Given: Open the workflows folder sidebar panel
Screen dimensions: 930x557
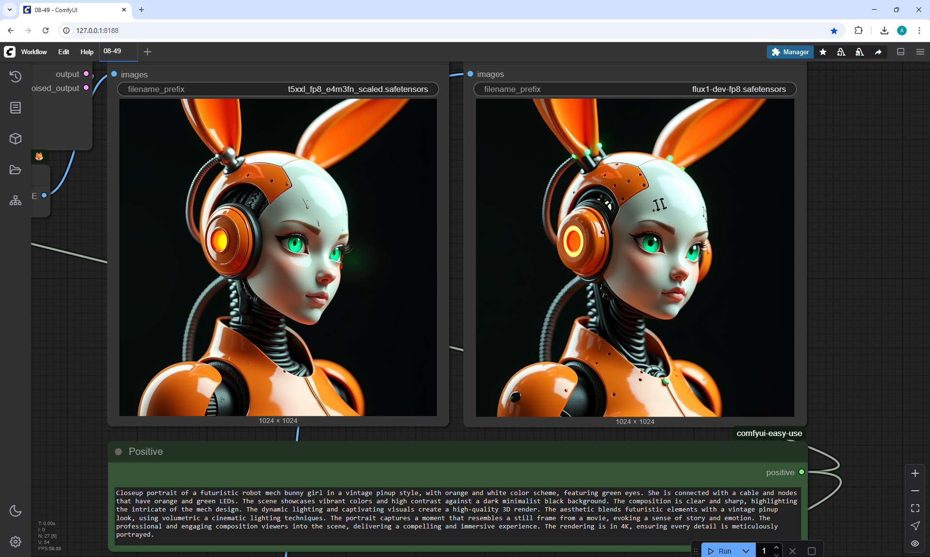Looking at the screenshot, I should tap(15, 170).
